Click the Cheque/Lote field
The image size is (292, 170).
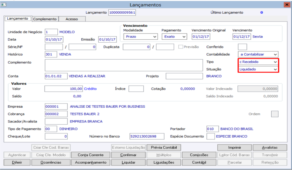pyautogui.click(x=56, y=136)
